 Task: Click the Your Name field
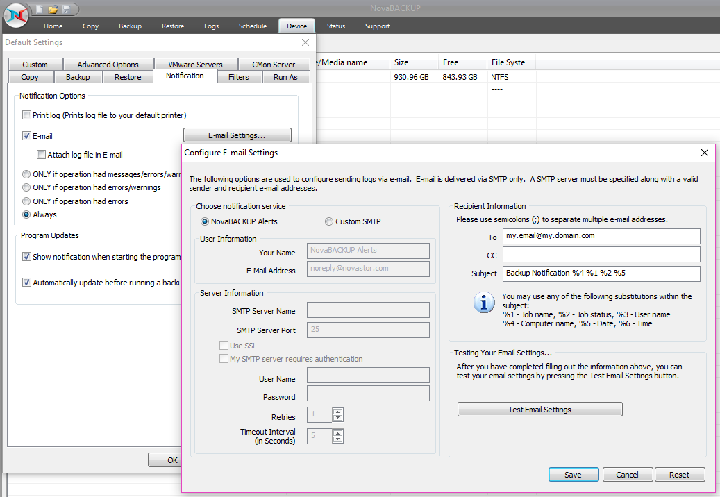click(x=368, y=251)
